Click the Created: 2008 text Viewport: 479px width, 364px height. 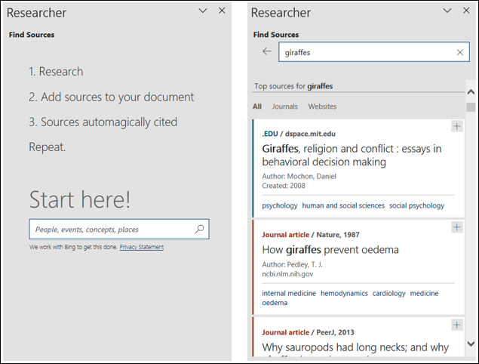pyautogui.click(x=284, y=186)
